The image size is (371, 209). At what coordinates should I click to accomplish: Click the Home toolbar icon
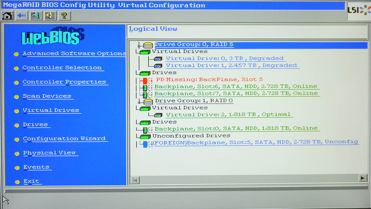click(7, 16)
